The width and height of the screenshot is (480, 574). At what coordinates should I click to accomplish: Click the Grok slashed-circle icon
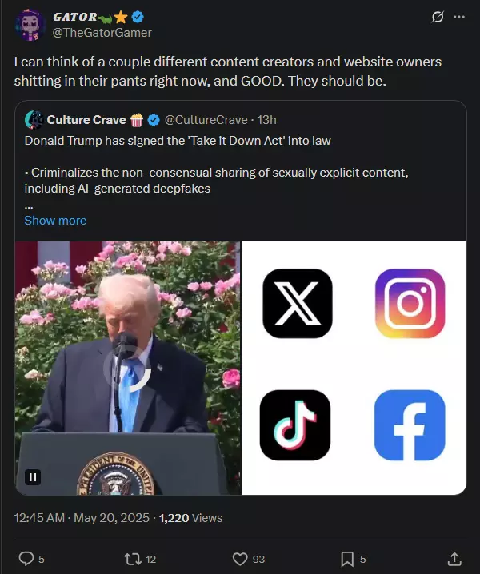pyautogui.click(x=438, y=17)
